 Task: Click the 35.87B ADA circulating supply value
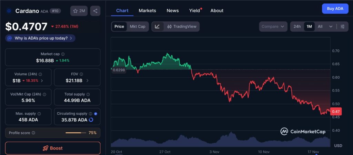(74, 120)
